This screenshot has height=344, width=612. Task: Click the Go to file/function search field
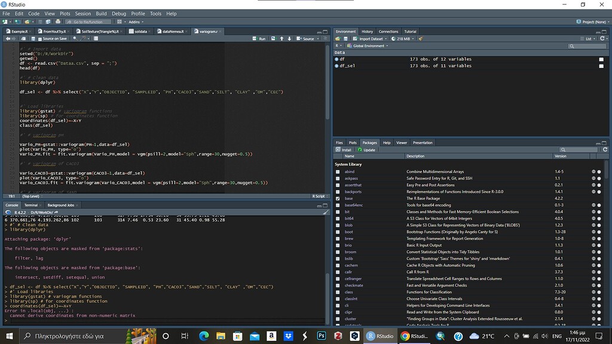click(87, 21)
